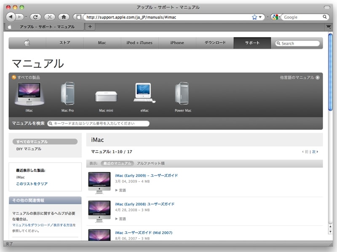Click このリストをクリア link
This screenshot has width=337, height=252.
coord(32,184)
